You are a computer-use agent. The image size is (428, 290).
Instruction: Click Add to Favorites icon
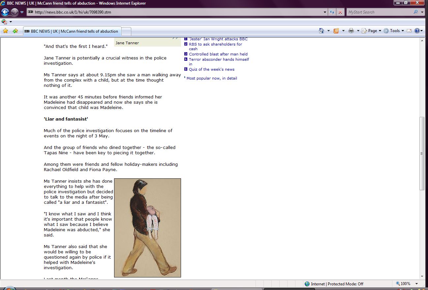[15, 31]
